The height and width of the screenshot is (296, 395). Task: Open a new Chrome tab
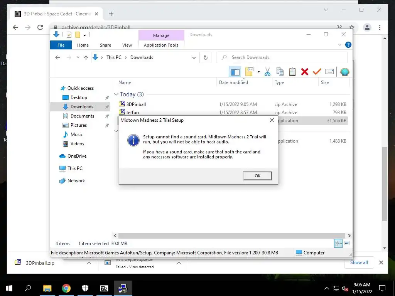tap(111, 14)
